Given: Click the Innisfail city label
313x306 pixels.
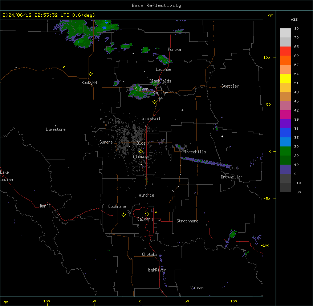Looking at the screenshot, I should pyautogui.click(x=151, y=118).
